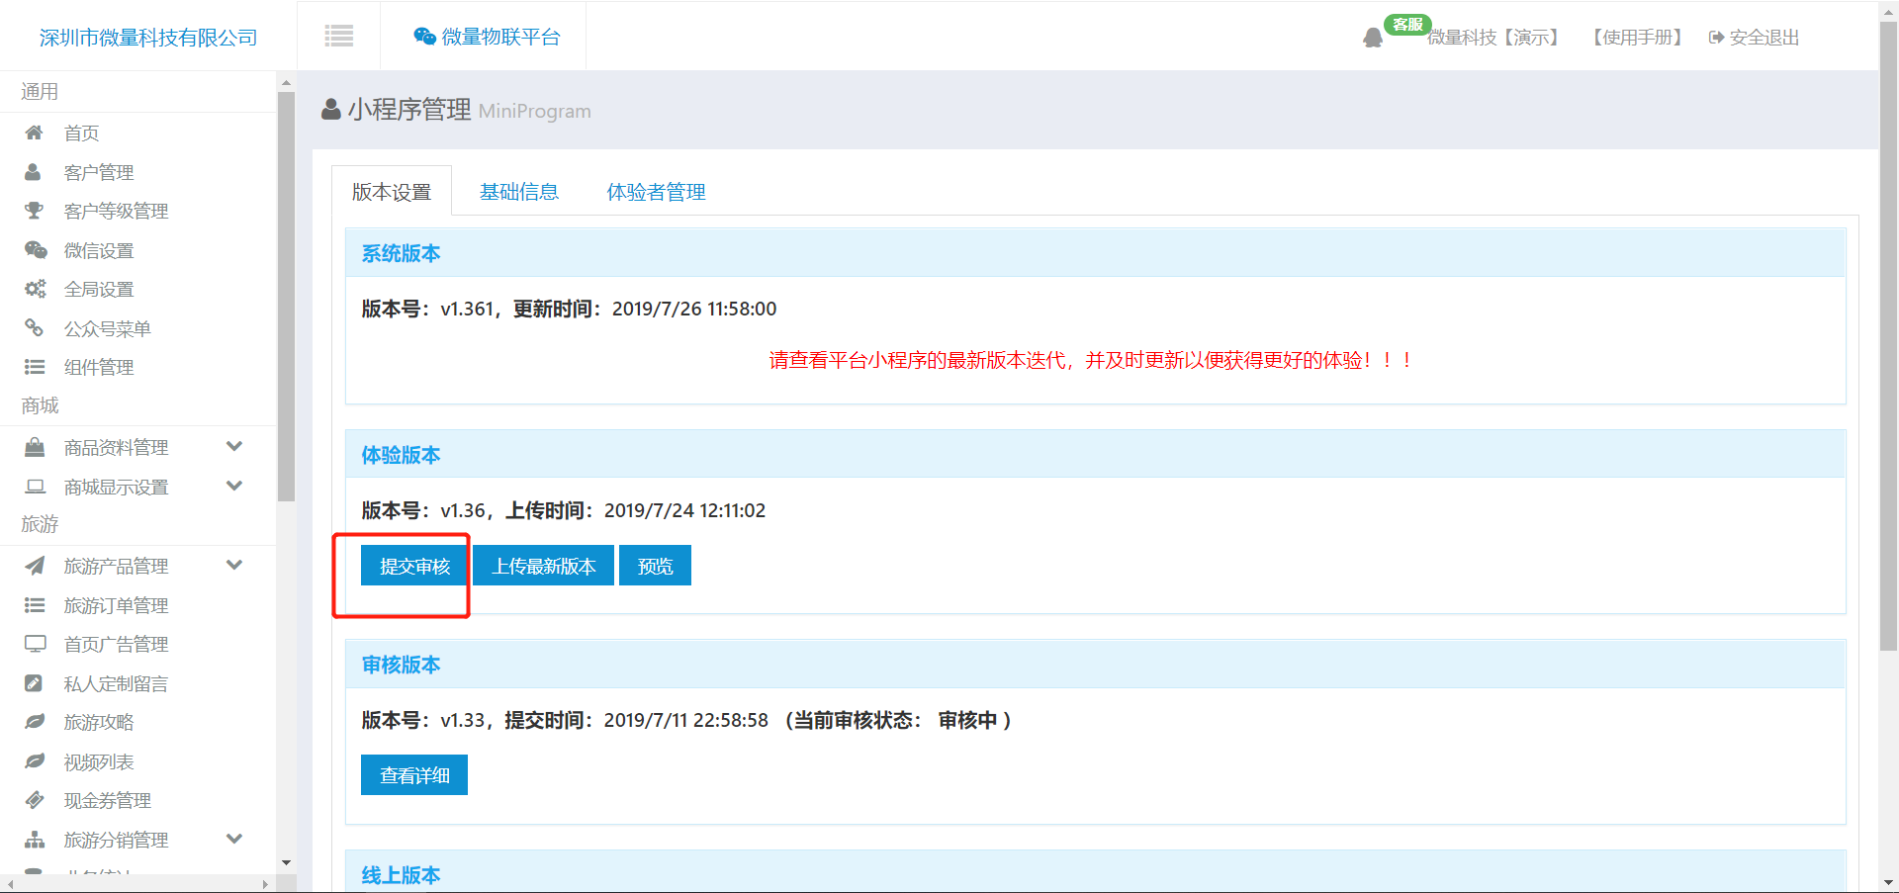The height and width of the screenshot is (893, 1899).
Task: Click the sidebar scrollbar up arrow
Action: coord(287,83)
